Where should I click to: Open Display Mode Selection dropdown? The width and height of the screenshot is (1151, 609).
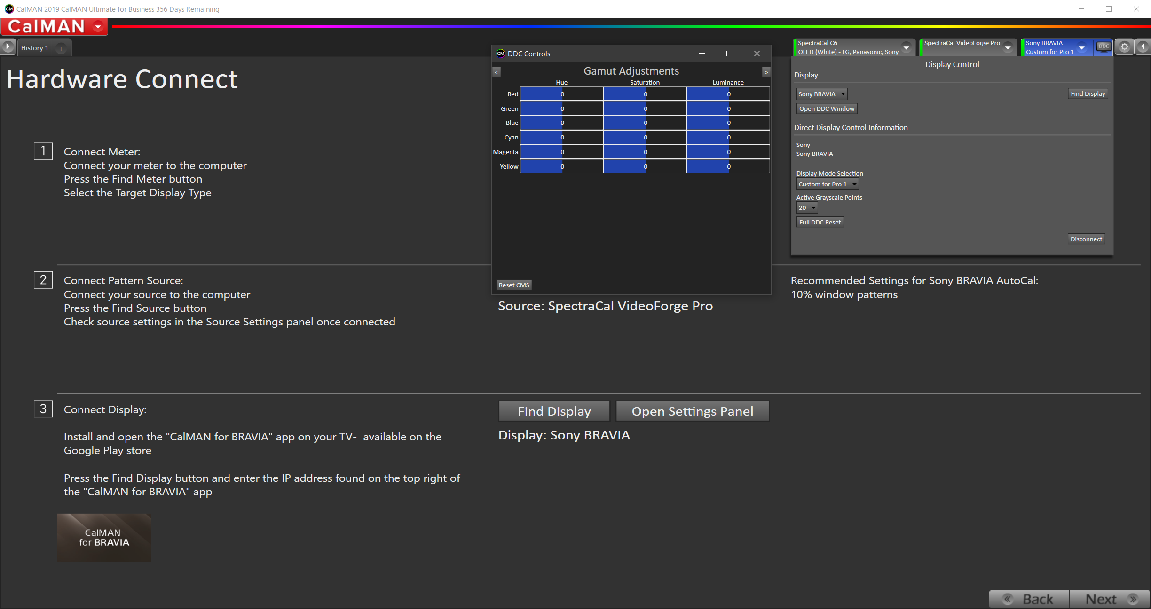827,184
